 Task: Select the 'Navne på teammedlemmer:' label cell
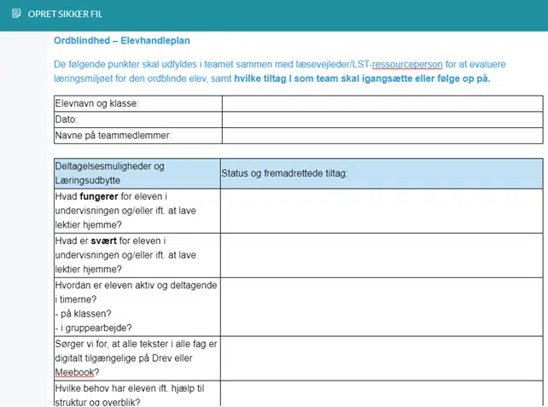pyautogui.click(x=137, y=136)
